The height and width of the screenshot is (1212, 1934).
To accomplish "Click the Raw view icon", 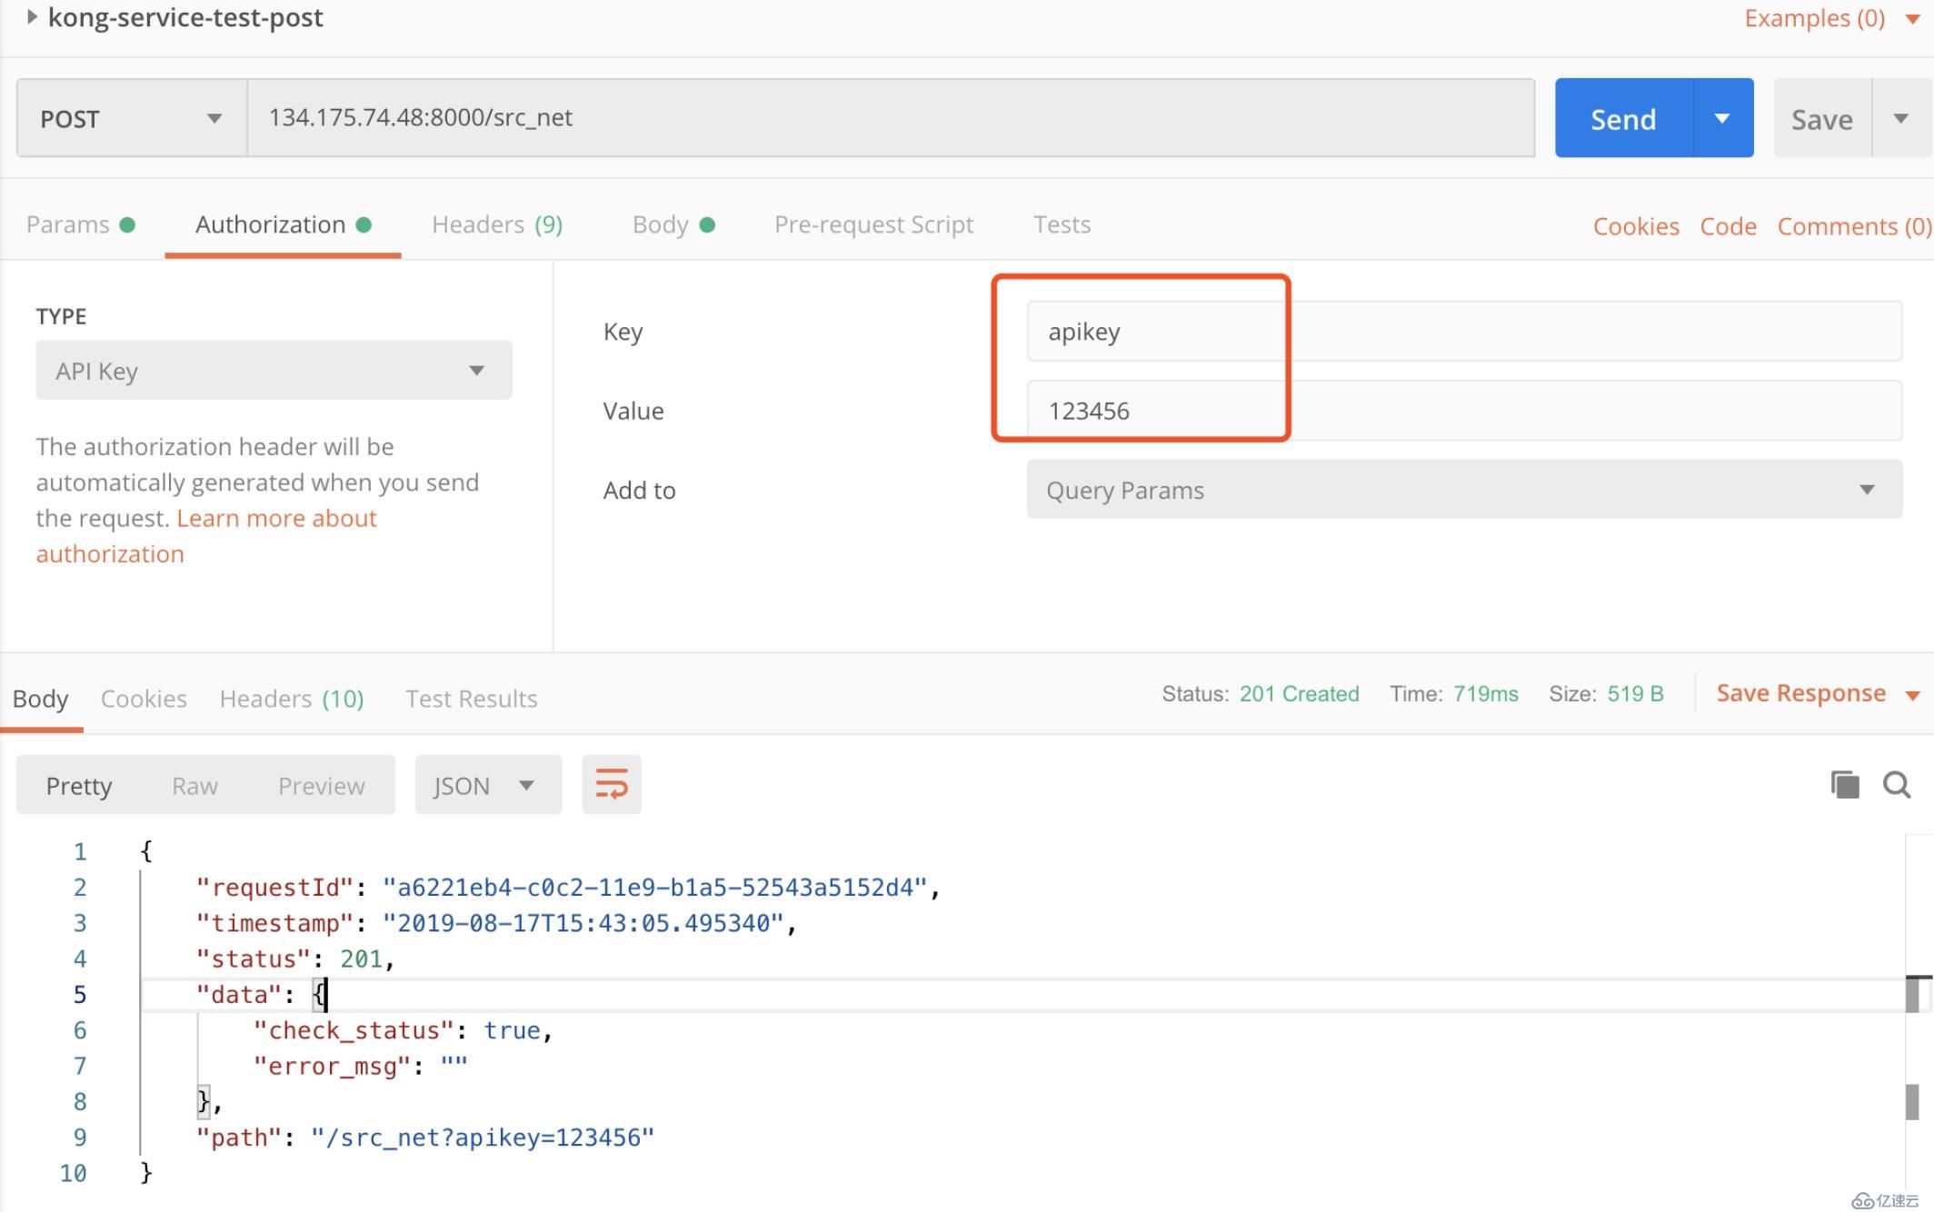I will tap(194, 785).
